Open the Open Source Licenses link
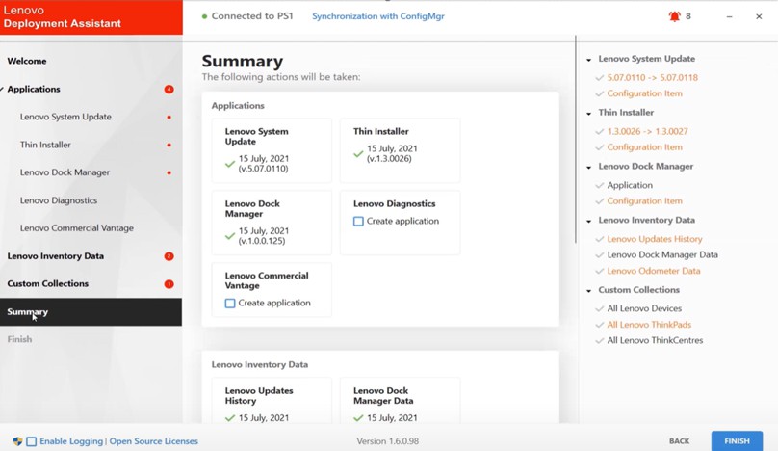This screenshot has height=451, width=778. (x=153, y=441)
